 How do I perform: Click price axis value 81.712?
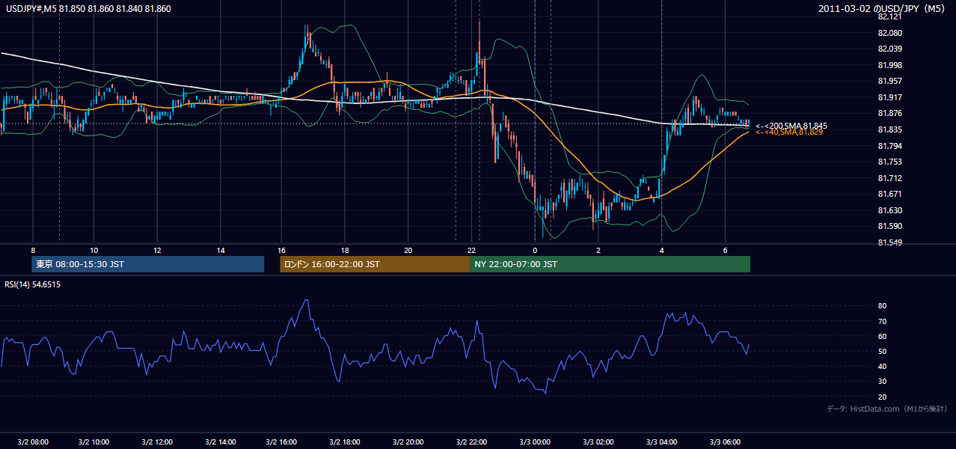point(890,178)
